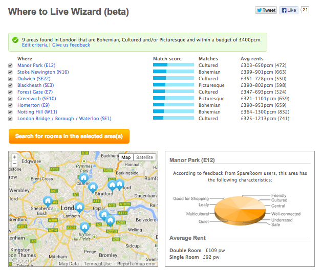The width and height of the screenshot is (323, 272).
Task: Click the Notting Hill match score bar
Action: pyautogui.click(x=174, y=111)
